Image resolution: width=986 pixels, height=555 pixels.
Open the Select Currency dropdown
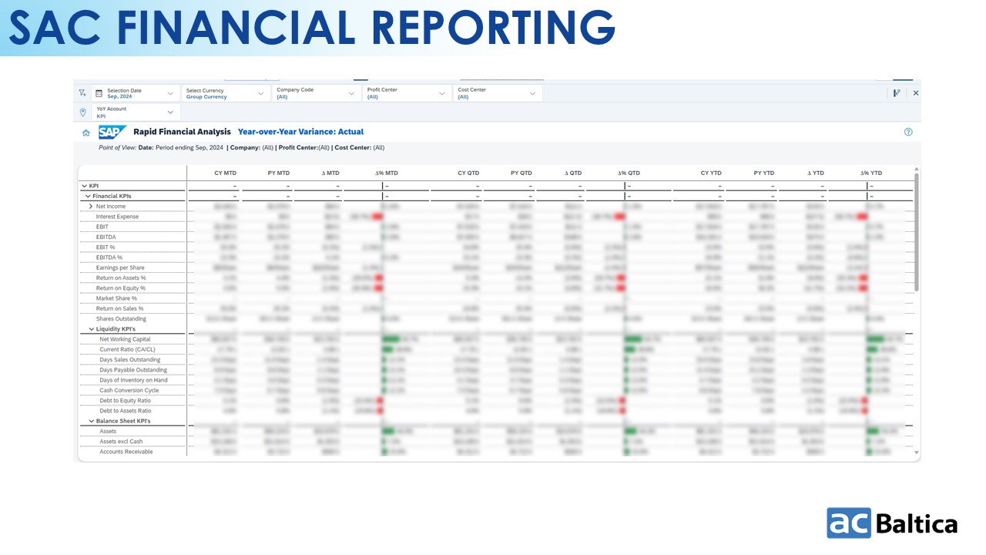(261, 93)
